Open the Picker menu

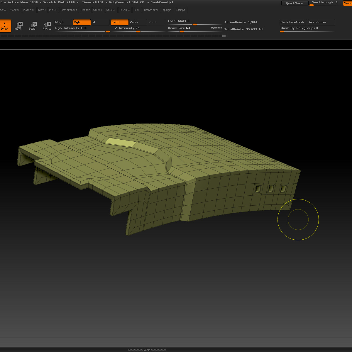tap(53, 10)
